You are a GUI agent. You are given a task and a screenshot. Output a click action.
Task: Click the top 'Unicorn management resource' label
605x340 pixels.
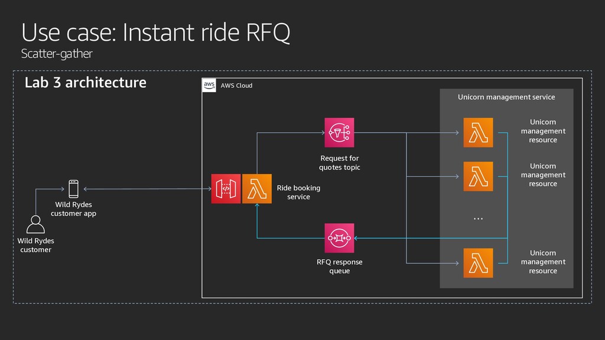(543, 131)
